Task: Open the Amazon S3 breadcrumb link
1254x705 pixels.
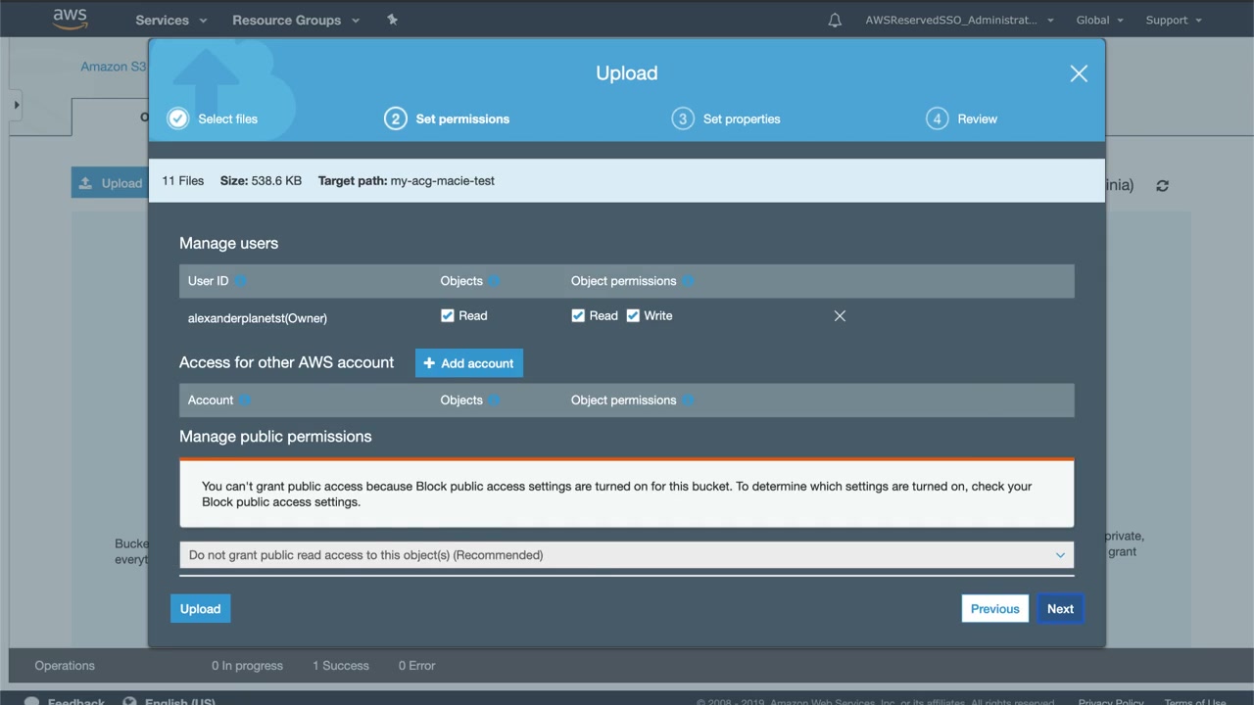Action: click(114, 67)
